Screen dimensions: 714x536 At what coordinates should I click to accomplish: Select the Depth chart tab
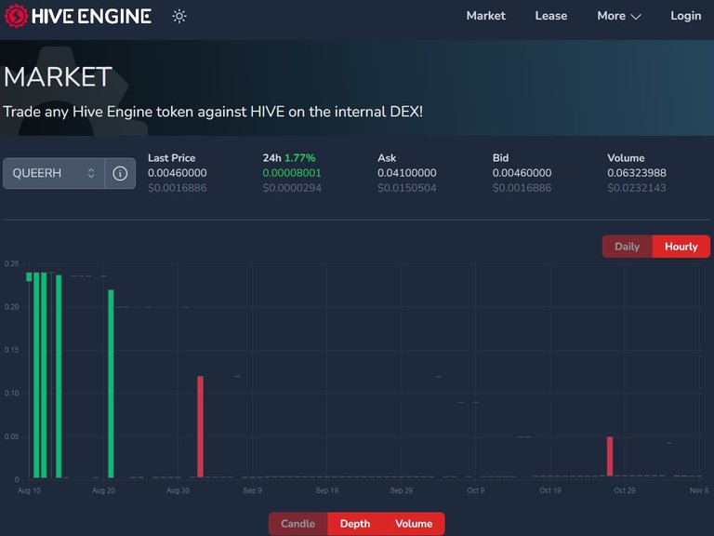(x=355, y=524)
